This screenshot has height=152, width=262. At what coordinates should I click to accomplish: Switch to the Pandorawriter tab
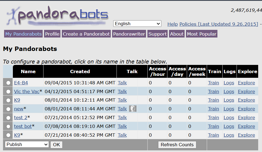click(x=129, y=34)
